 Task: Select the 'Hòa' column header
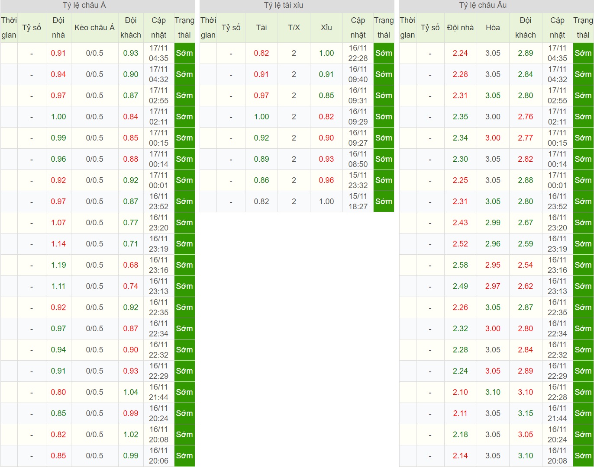click(493, 28)
